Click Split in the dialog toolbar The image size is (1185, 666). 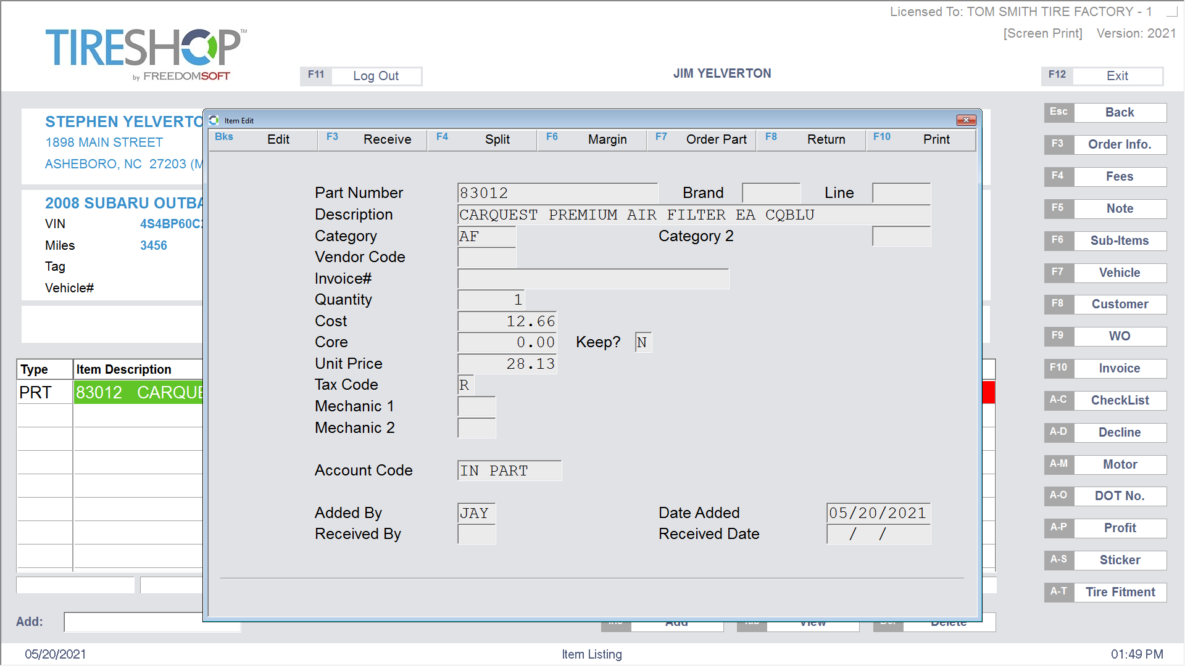point(483,139)
